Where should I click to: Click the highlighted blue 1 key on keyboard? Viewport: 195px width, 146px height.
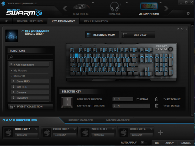tap(76, 55)
